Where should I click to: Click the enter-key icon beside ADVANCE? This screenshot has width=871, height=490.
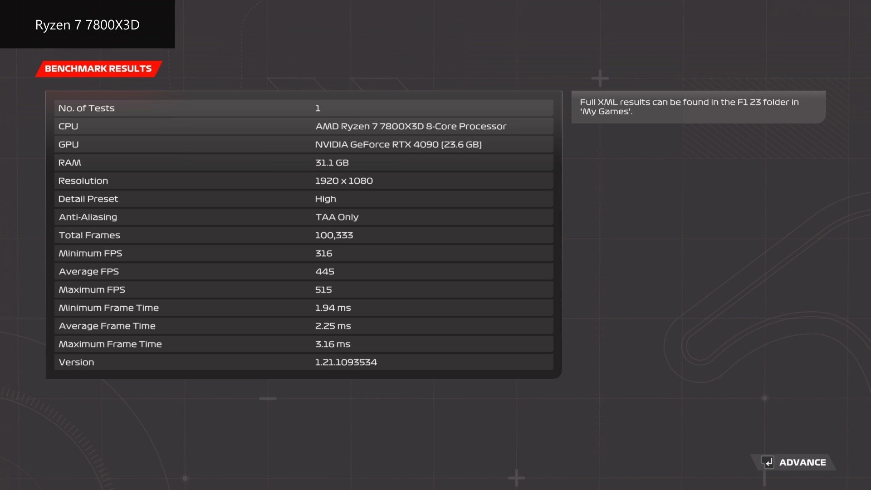[767, 462]
